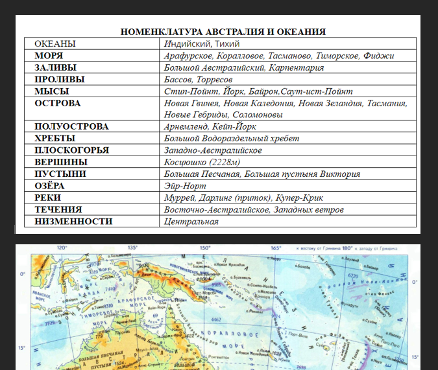Image resolution: width=438 pixels, height=370 pixels.
Task: Click the seas list starting with 'Арафурское'
Action: 279,56
